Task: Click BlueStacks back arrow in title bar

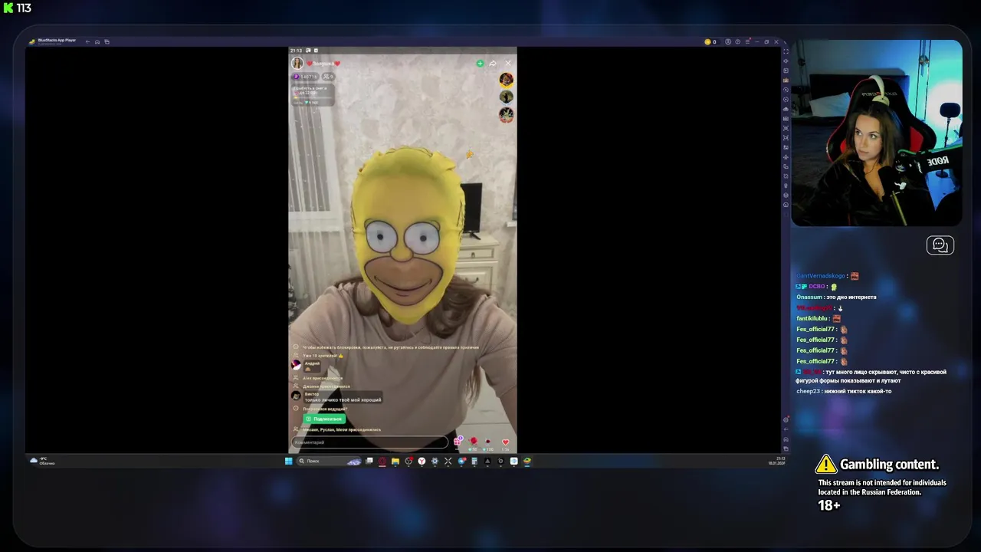Action: point(87,41)
